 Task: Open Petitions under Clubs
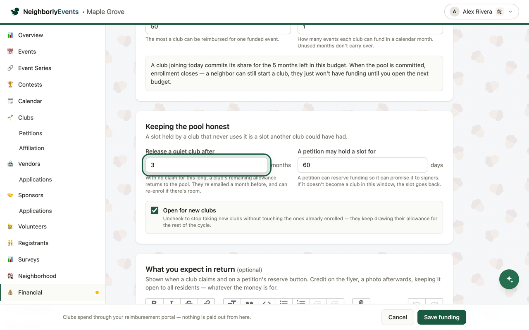point(31,133)
